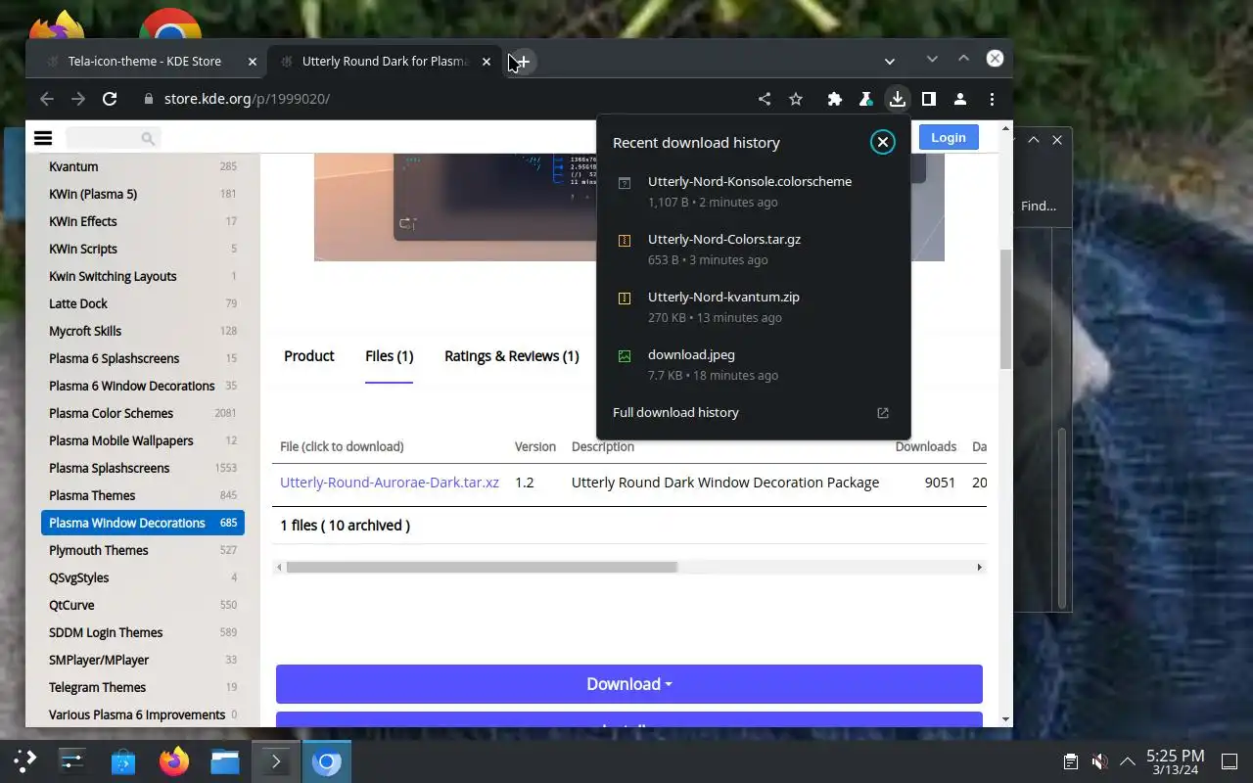
Task: Click Full download history link
Action: click(x=675, y=413)
